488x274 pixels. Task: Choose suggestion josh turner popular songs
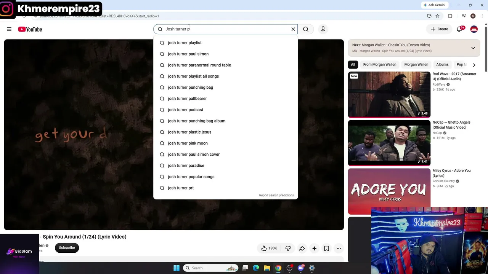(x=225, y=177)
